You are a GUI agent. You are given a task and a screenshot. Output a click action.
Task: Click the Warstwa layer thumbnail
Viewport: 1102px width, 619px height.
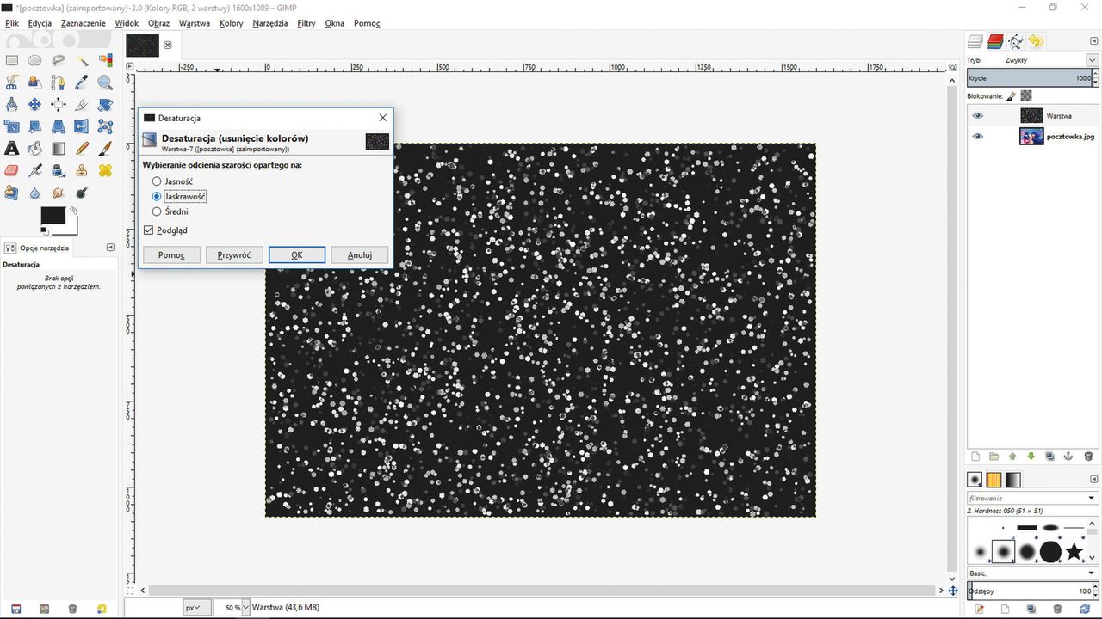point(1031,116)
